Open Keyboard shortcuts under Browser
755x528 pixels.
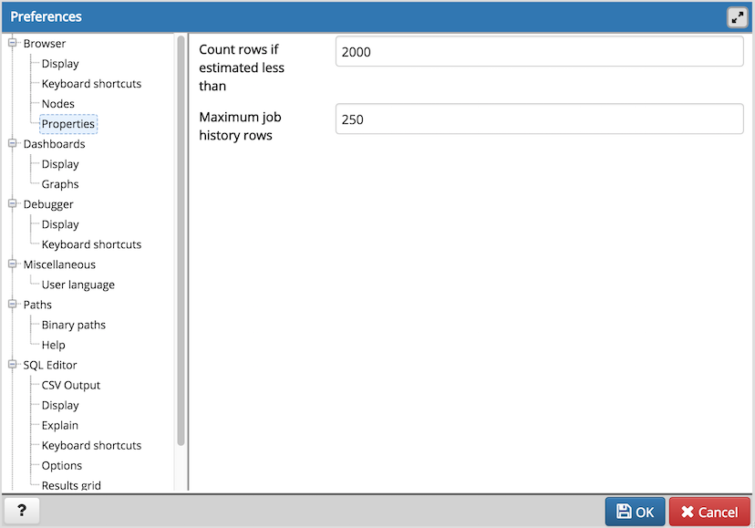click(91, 84)
